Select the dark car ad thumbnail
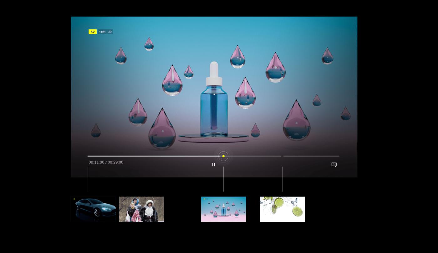This screenshot has height=253, width=438. (93, 209)
